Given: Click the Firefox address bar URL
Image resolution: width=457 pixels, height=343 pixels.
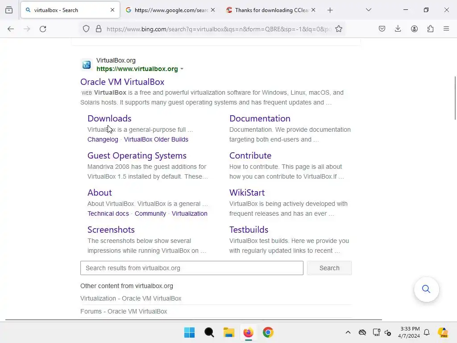Looking at the screenshot, I should 219,29.
